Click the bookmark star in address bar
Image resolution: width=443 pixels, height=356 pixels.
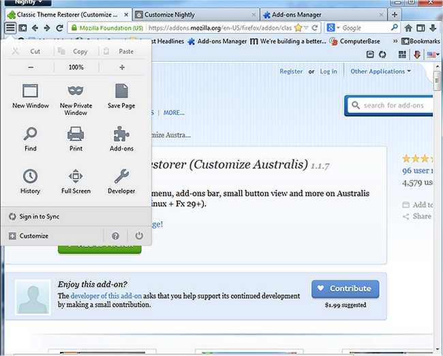298,28
